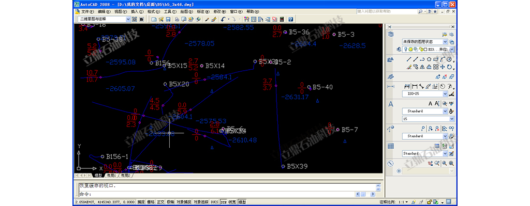The image size is (530, 206).
Task: Click the Move tool in the dashboard
Action: (443, 67)
